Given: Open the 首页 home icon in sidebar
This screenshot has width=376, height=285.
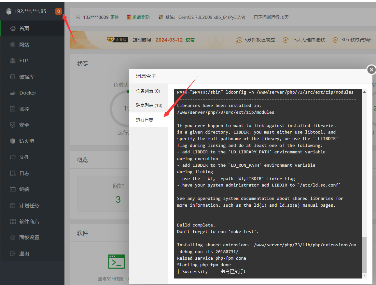Looking at the screenshot, I should [13, 29].
